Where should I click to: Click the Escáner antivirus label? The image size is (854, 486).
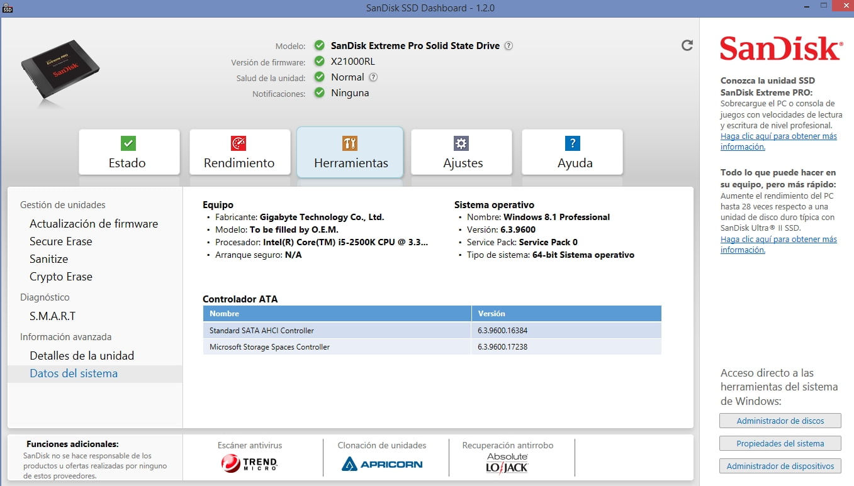tap(250, 445)
